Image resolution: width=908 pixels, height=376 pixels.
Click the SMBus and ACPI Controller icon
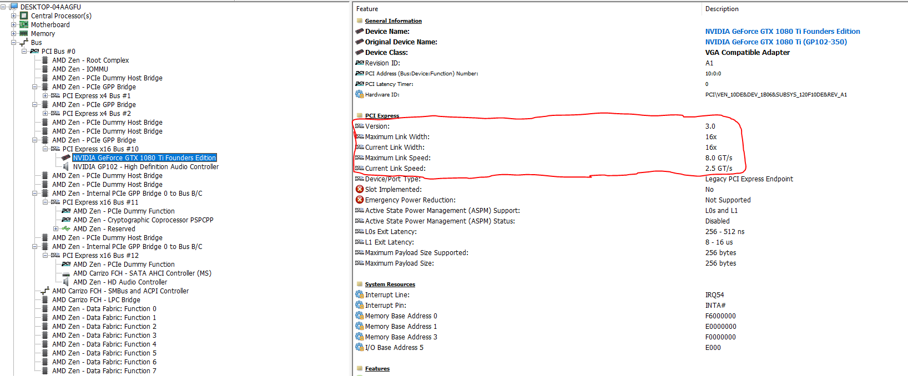(45, 291)
